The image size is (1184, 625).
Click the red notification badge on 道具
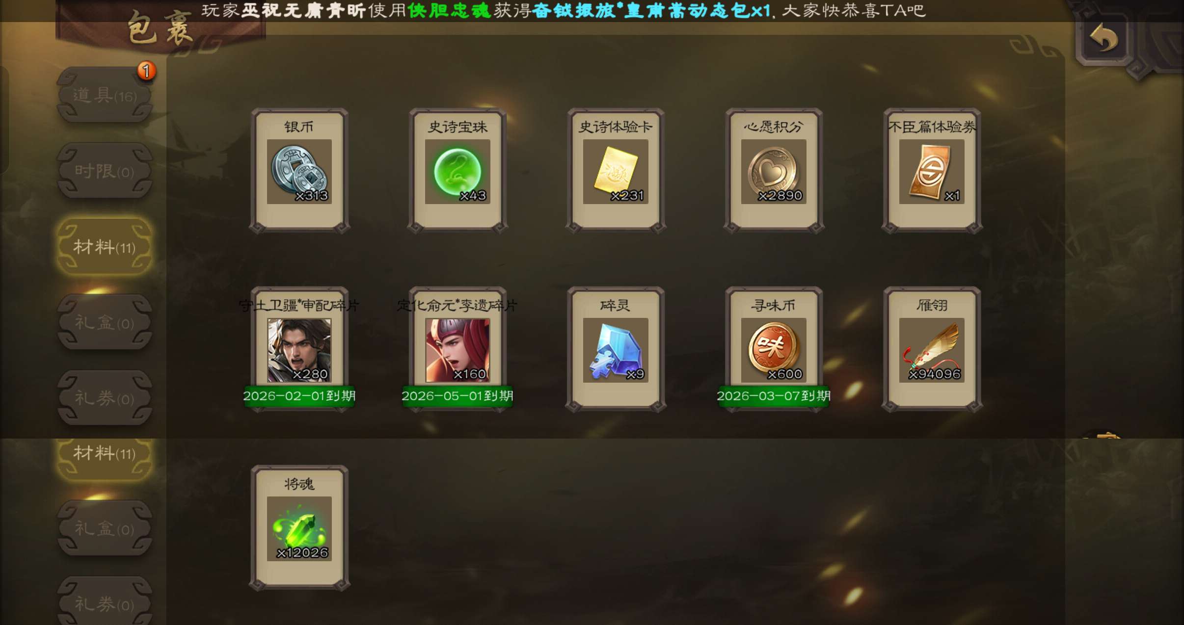point(146,71)
